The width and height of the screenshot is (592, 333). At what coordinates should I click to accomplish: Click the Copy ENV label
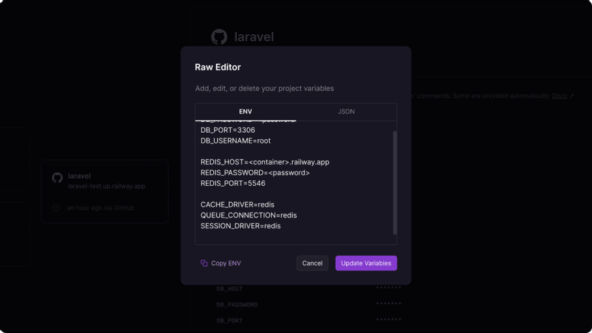[226, 263]
